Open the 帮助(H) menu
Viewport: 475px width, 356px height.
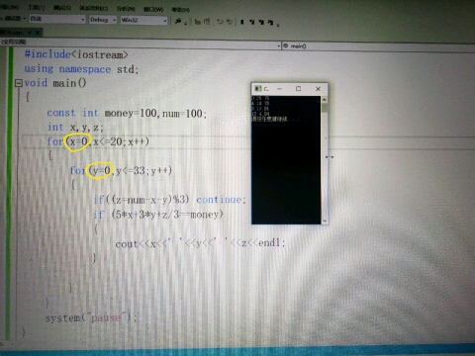(180, 10)
